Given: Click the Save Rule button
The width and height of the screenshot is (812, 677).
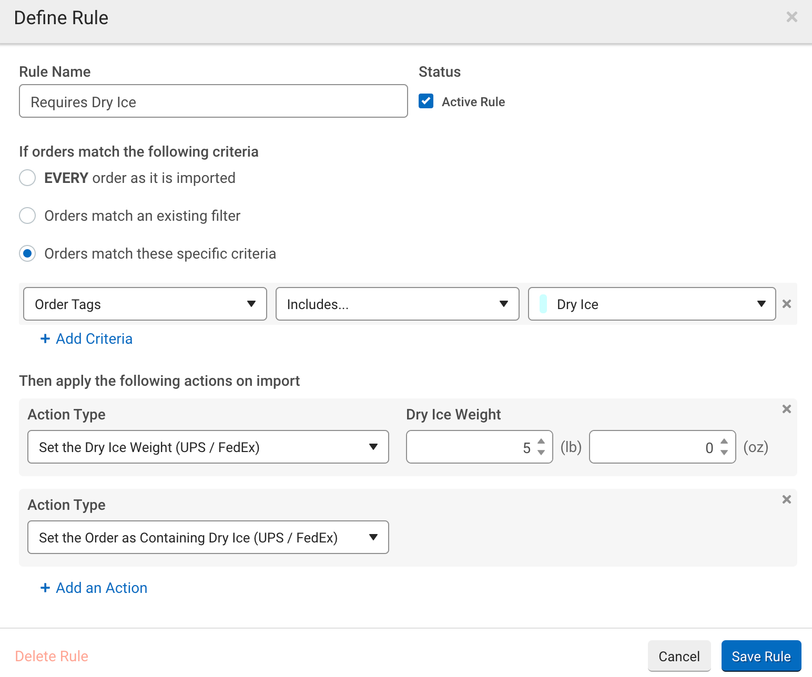Looking at the screenshot, I should point(761,656).
